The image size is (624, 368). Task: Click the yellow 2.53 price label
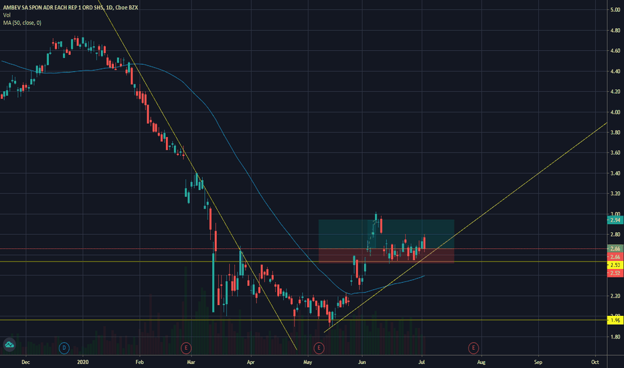tap(615, 265)
